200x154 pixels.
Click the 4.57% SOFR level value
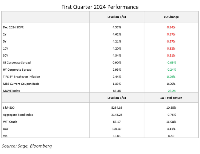click(117, 27)
